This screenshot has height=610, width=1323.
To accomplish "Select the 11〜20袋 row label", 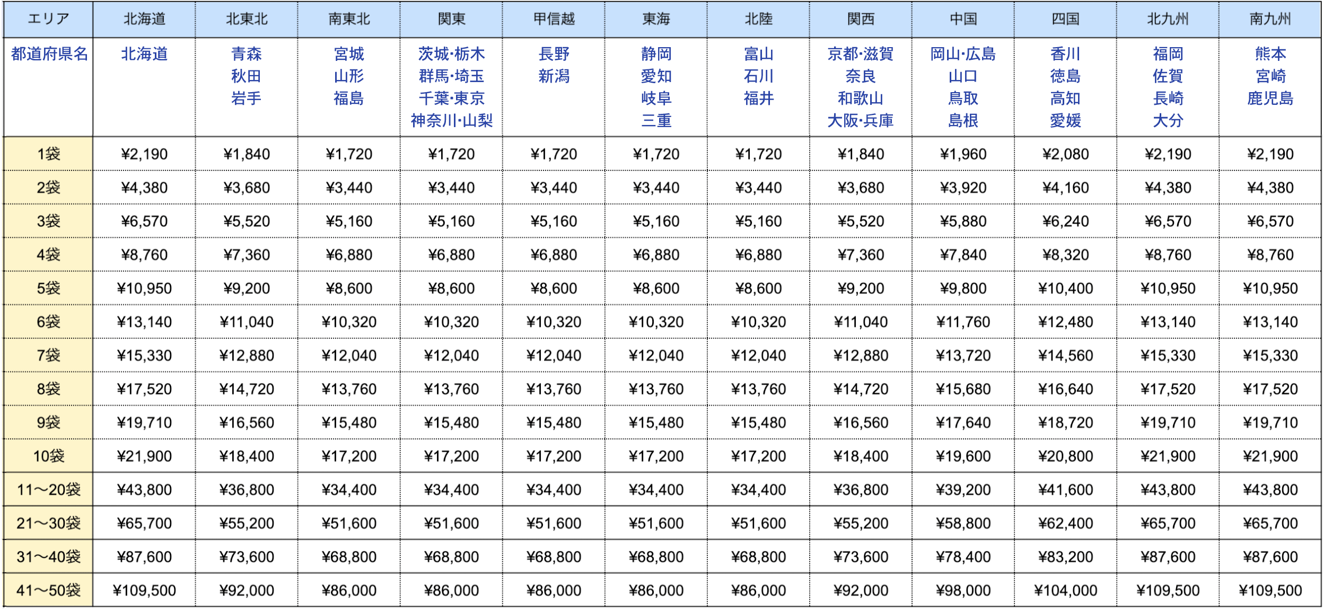I will (x=48, y=490).
